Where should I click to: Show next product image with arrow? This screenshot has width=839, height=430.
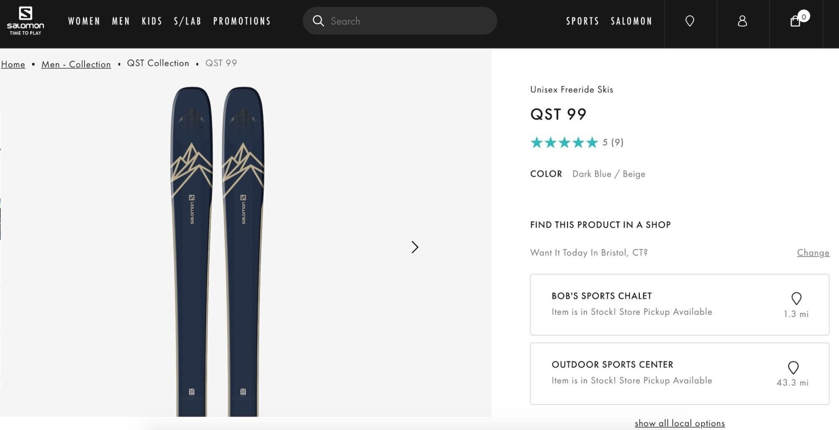pyautogui.click(x=415, y=247)
